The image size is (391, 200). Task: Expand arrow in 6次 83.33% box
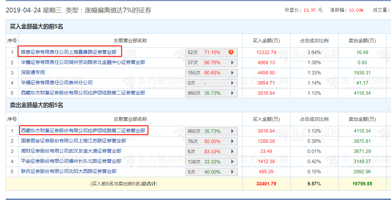(x=232, y=151)
